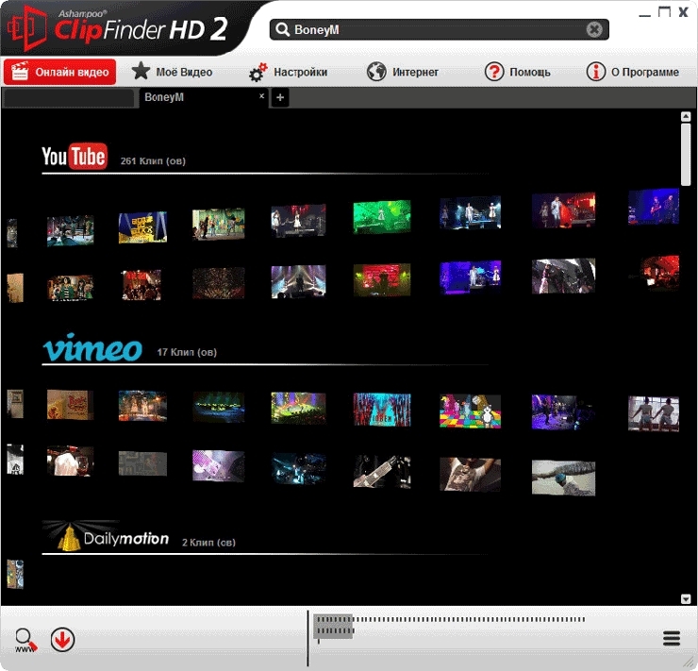Click the gears settings icon
Image resolution: width=698 pixels, height=671 pixels.
[258, 72]
